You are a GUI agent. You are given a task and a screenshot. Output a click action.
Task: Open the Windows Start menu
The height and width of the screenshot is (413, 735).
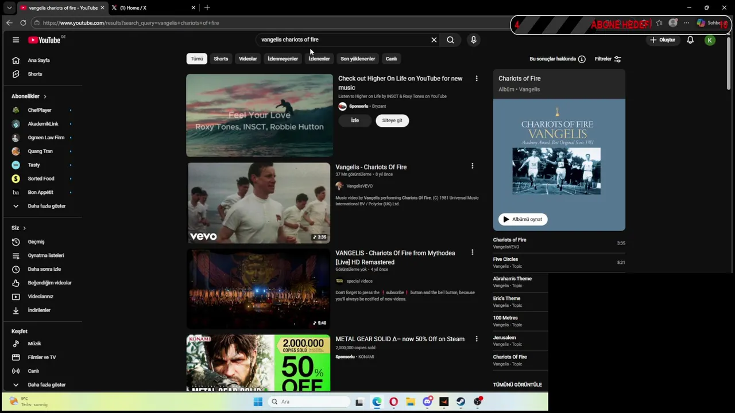click(258, 402)
